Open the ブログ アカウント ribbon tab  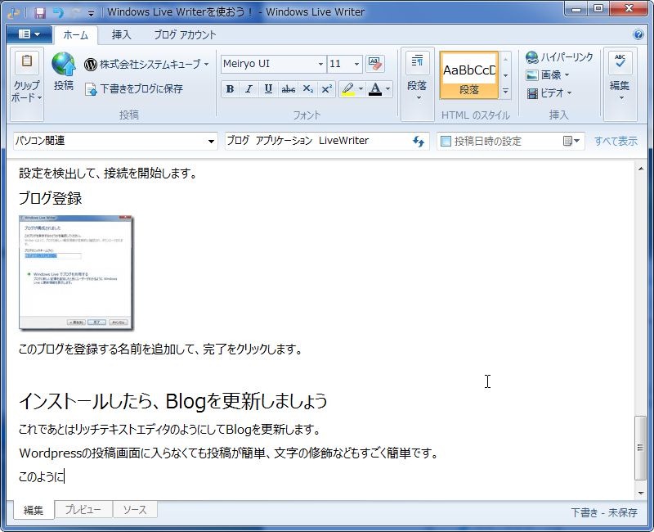(185, 34)
